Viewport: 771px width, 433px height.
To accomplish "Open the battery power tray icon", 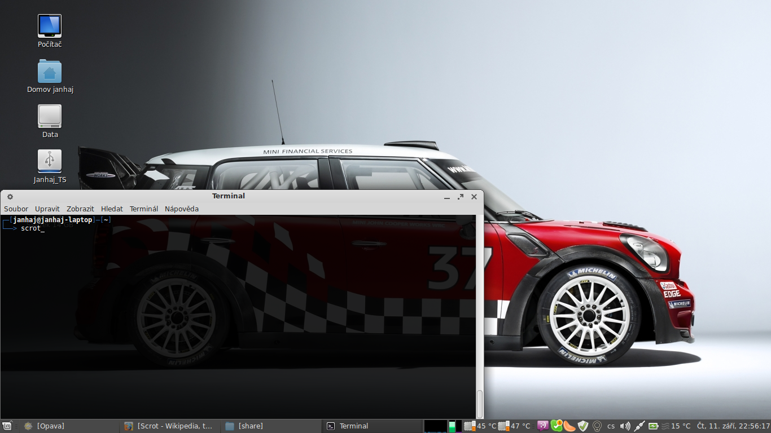I will (654, 426).
